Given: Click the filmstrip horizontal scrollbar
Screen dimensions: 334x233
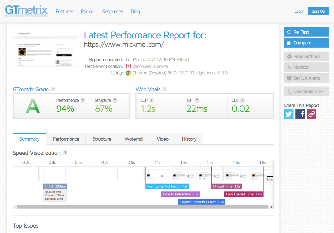Looking at the screenshot, I should (142, 207).
